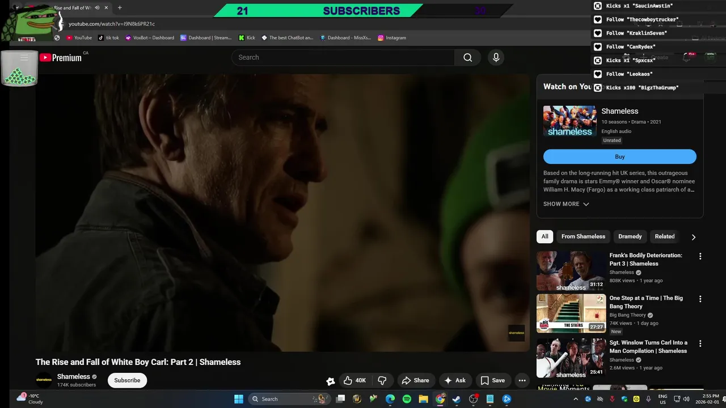Start voice search with microphone icon
Image resolution: width=726 pixels, height=408 pixels.
tap(496, 57)
